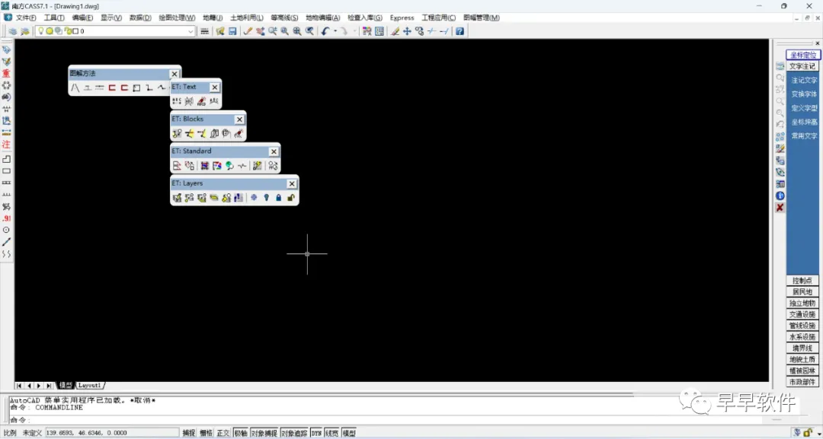Viewport: 823px width, 439px height.
Task: Click the circle point icon in left toolbar
Action: click(x=6, y=230)
